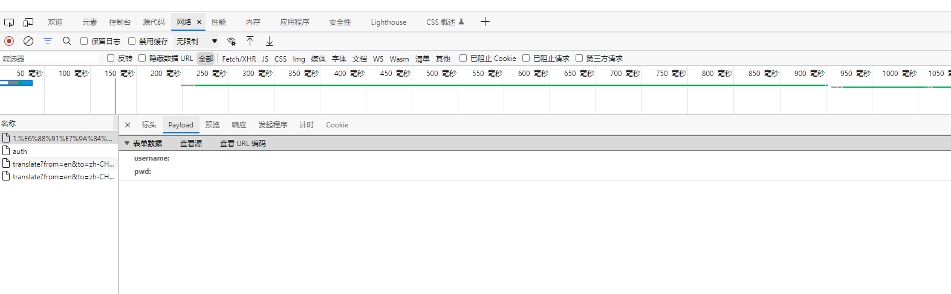Image resolution: width=951 pixels, height=294 pixels.
Task: Open network conditions wifi icon
Action: pyautogui.click(x=231, y=41)
